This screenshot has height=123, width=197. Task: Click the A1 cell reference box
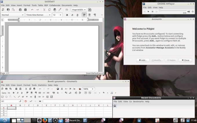[10, 101]
